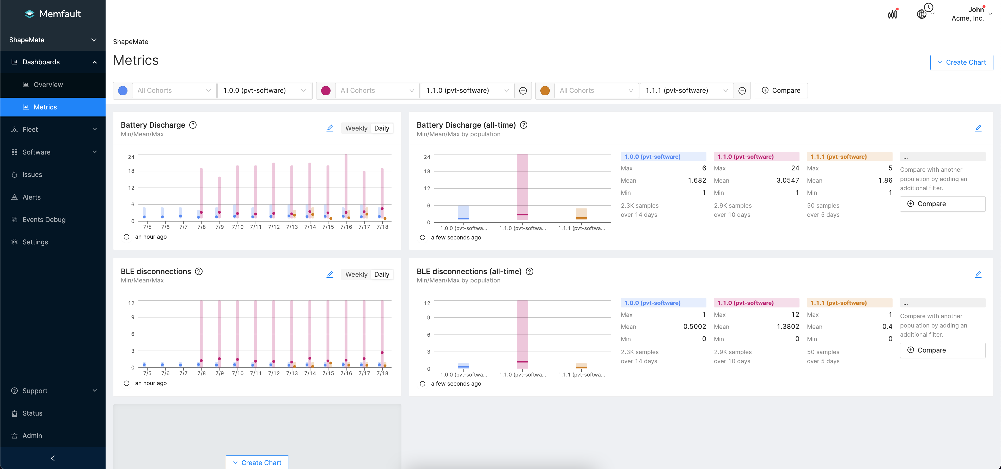1001x469 pixels.
Task: Go to the Issues section
Action: pyautogui.click(x=32, y=175)
